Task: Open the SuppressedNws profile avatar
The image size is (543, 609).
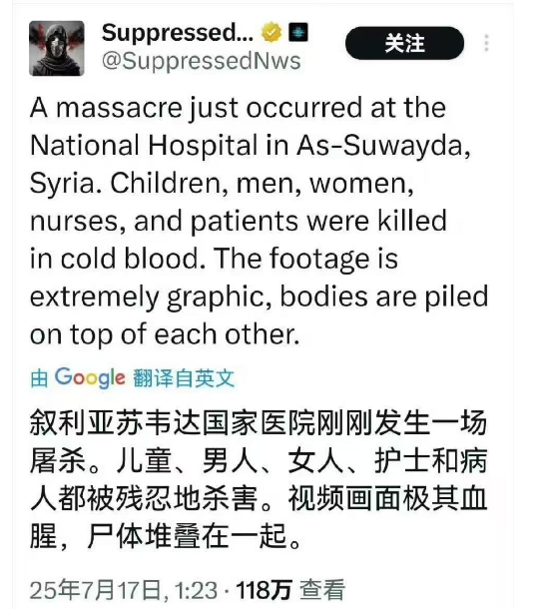Action: pos(57,48)
